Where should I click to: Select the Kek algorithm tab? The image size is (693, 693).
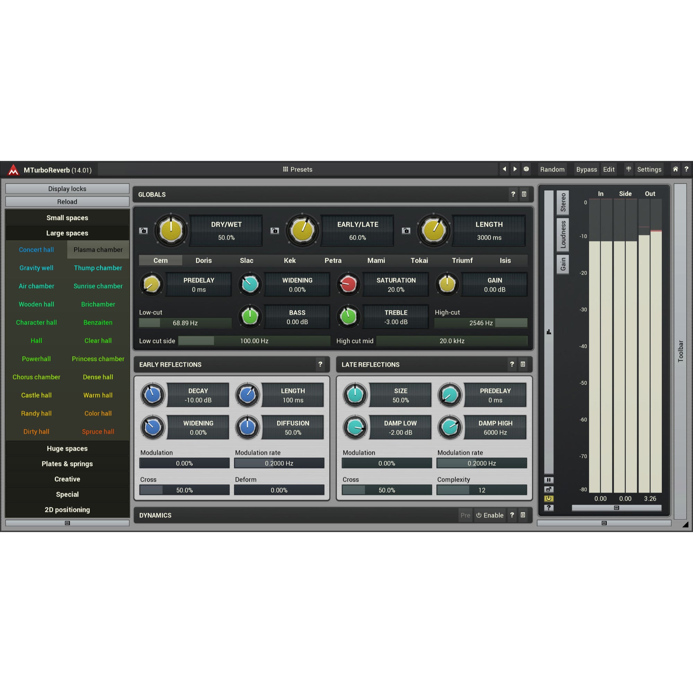(x=290, y=261)
